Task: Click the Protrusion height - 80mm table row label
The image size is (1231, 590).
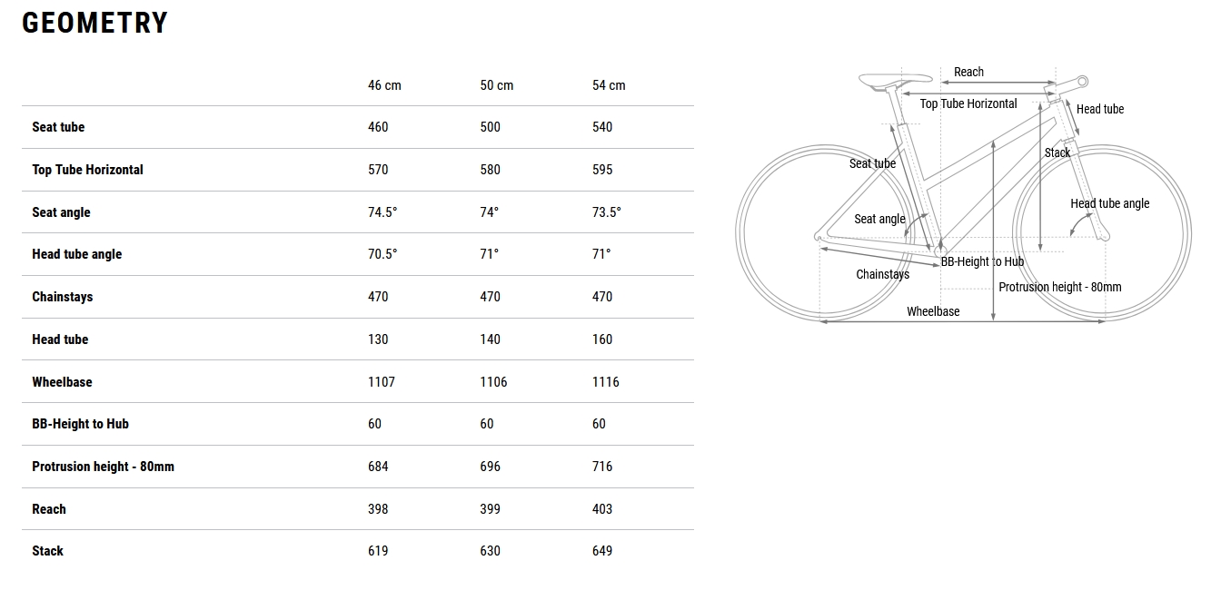Action: [x=103, y=467]
